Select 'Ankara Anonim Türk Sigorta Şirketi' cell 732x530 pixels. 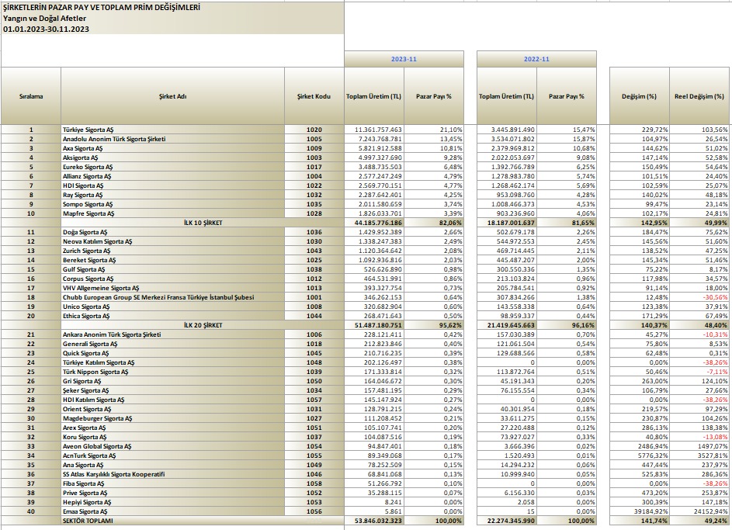[x=173, y=334]
